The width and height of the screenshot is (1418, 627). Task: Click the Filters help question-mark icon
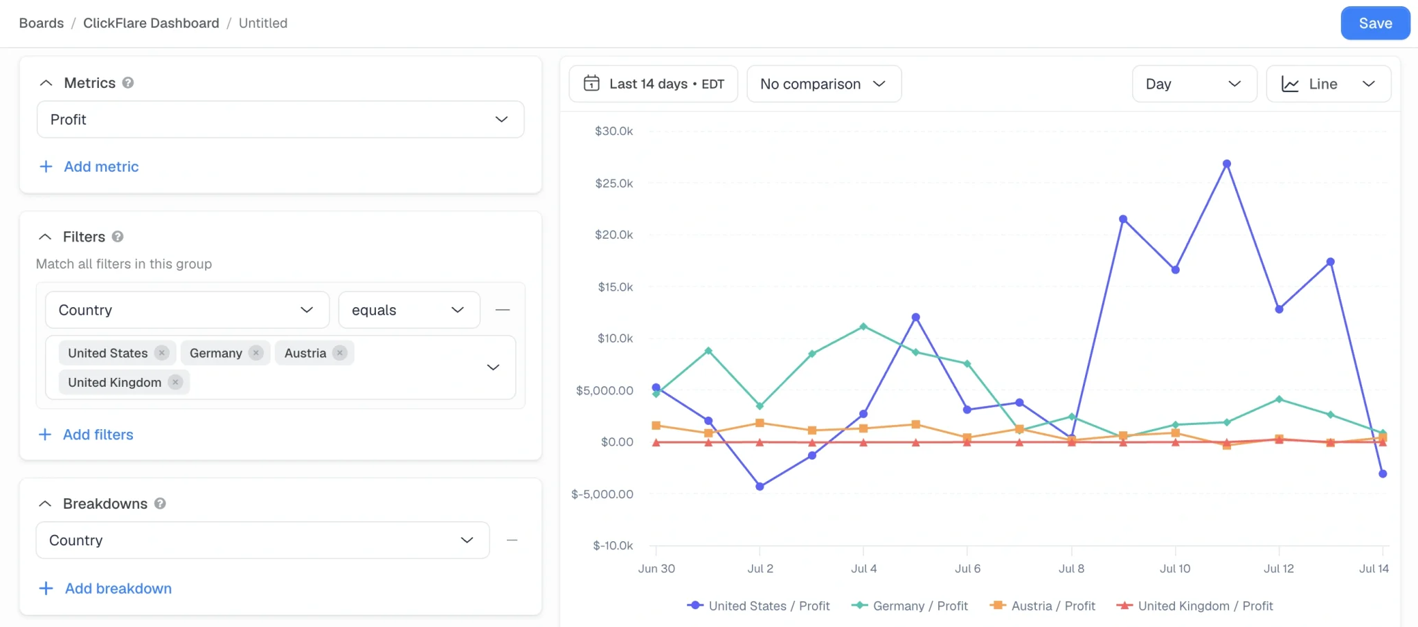tap(118, 237)
